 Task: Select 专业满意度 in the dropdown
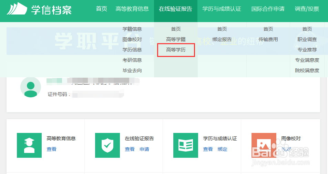(x=307, y=60)
